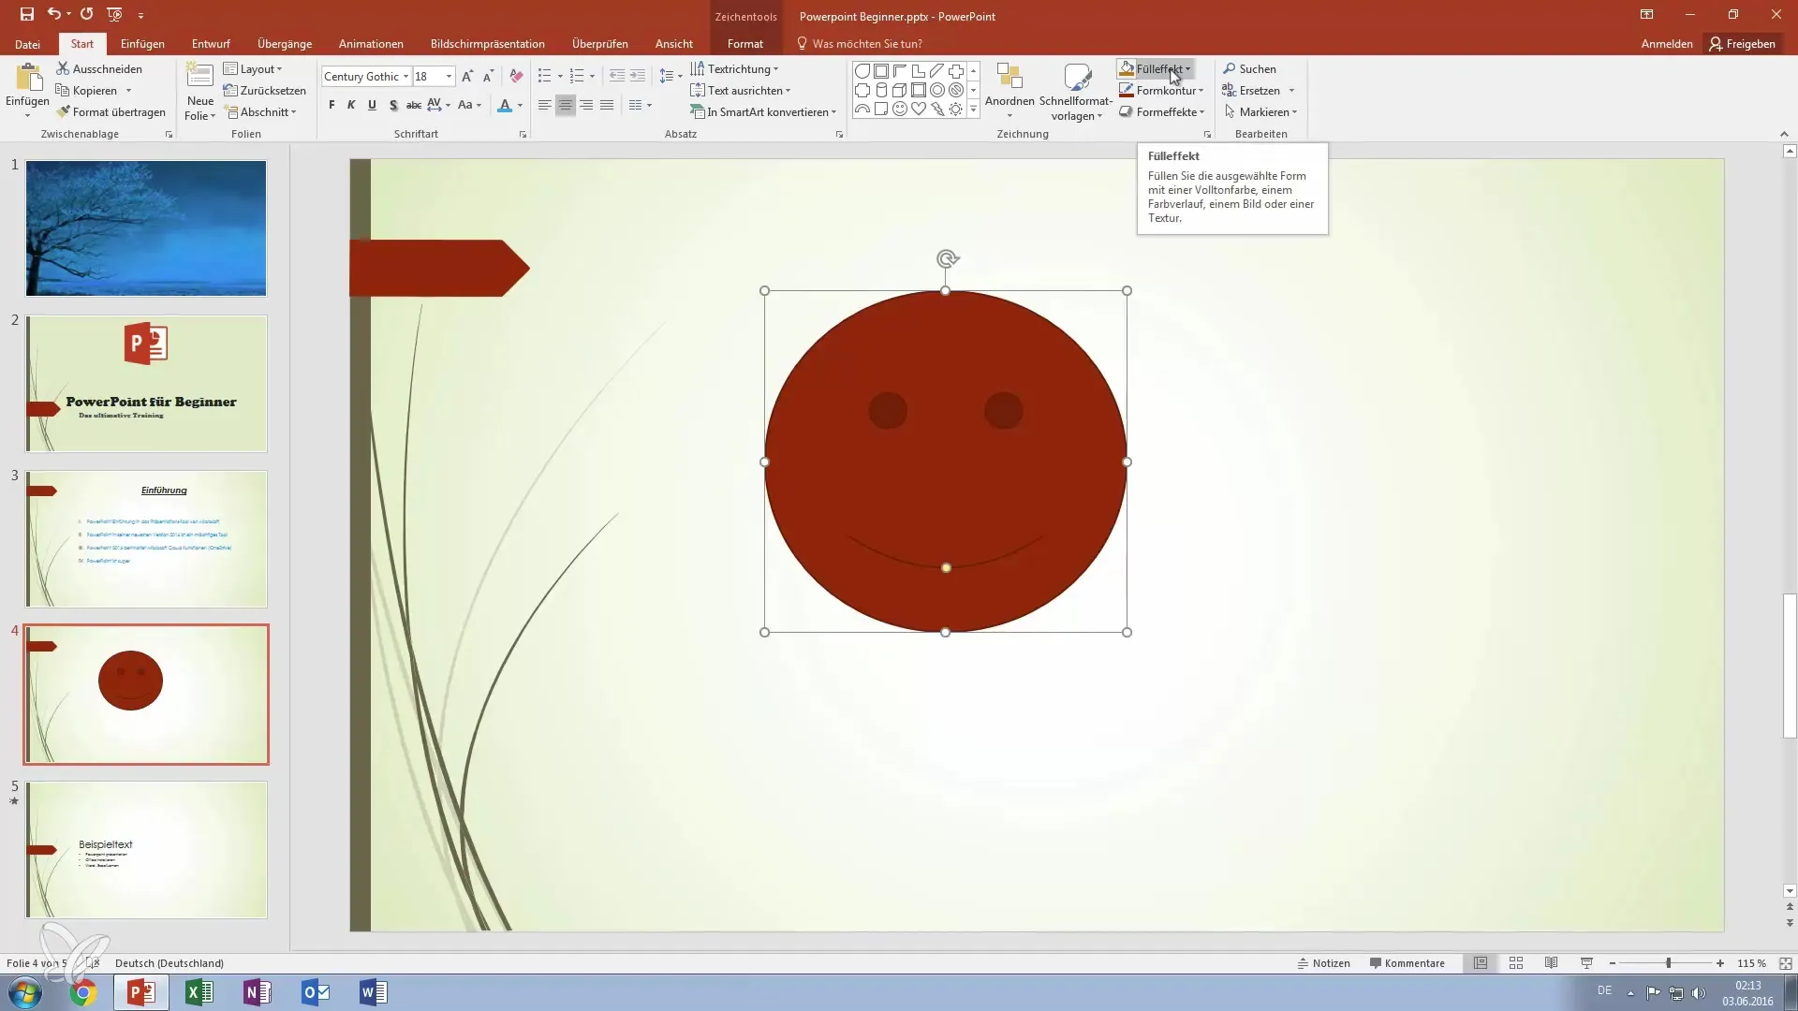1798x1011 pixels.
Task: Open Anordnen arrange menu
Action: tap(1010, 92)
